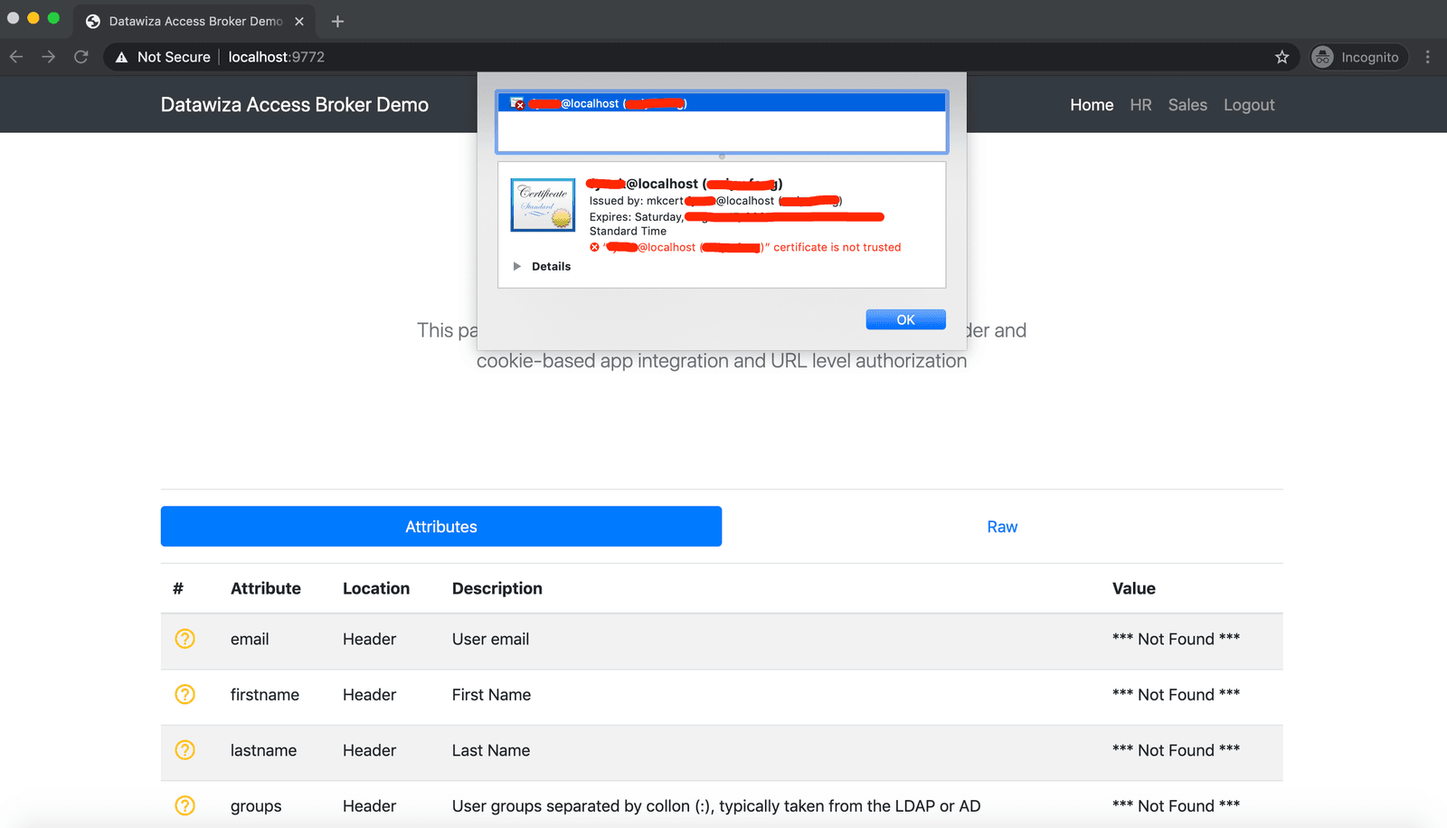Click the Header location in firstname row

369,695
